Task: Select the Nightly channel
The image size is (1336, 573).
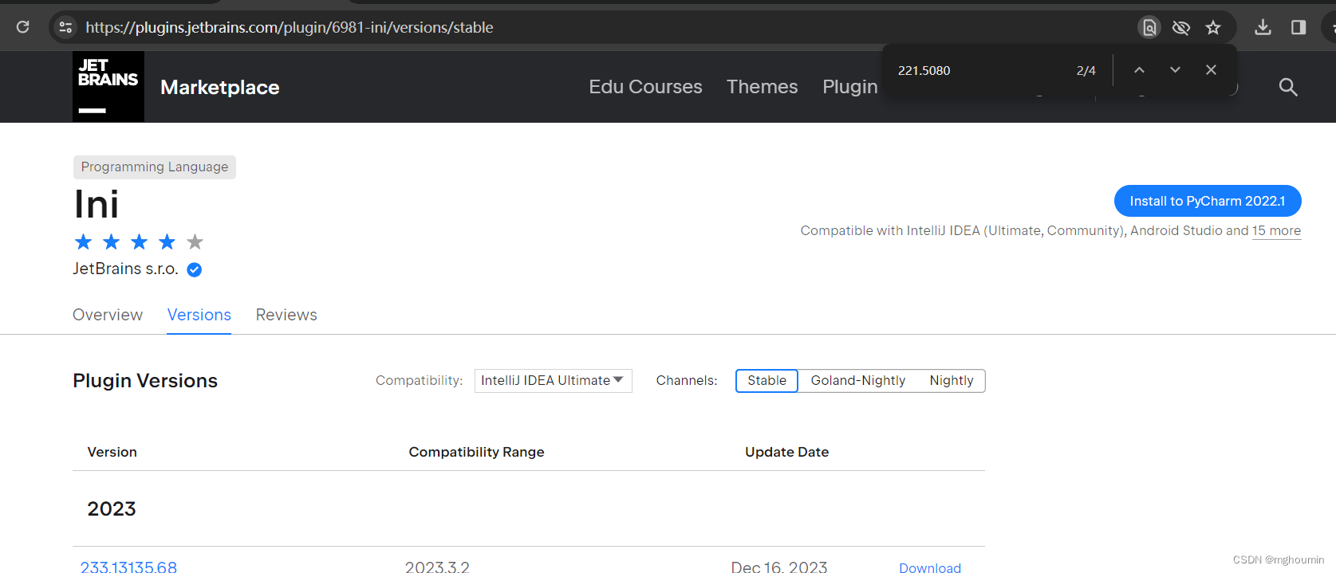Action: coord(952,381)
